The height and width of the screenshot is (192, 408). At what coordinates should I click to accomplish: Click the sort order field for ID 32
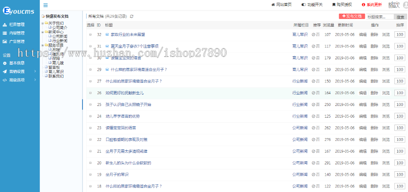click(400, 34)
